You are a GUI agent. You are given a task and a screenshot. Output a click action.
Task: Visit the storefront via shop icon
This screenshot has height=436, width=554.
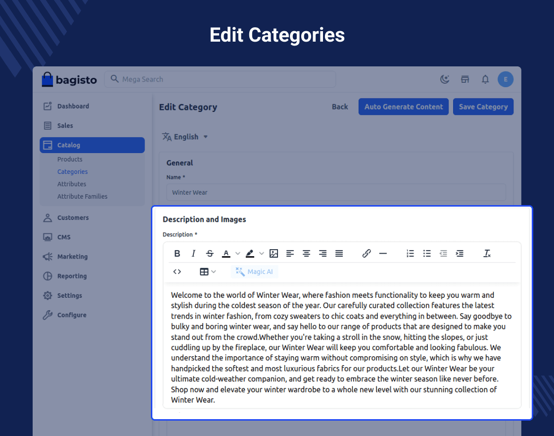click(x=465, y=79)
